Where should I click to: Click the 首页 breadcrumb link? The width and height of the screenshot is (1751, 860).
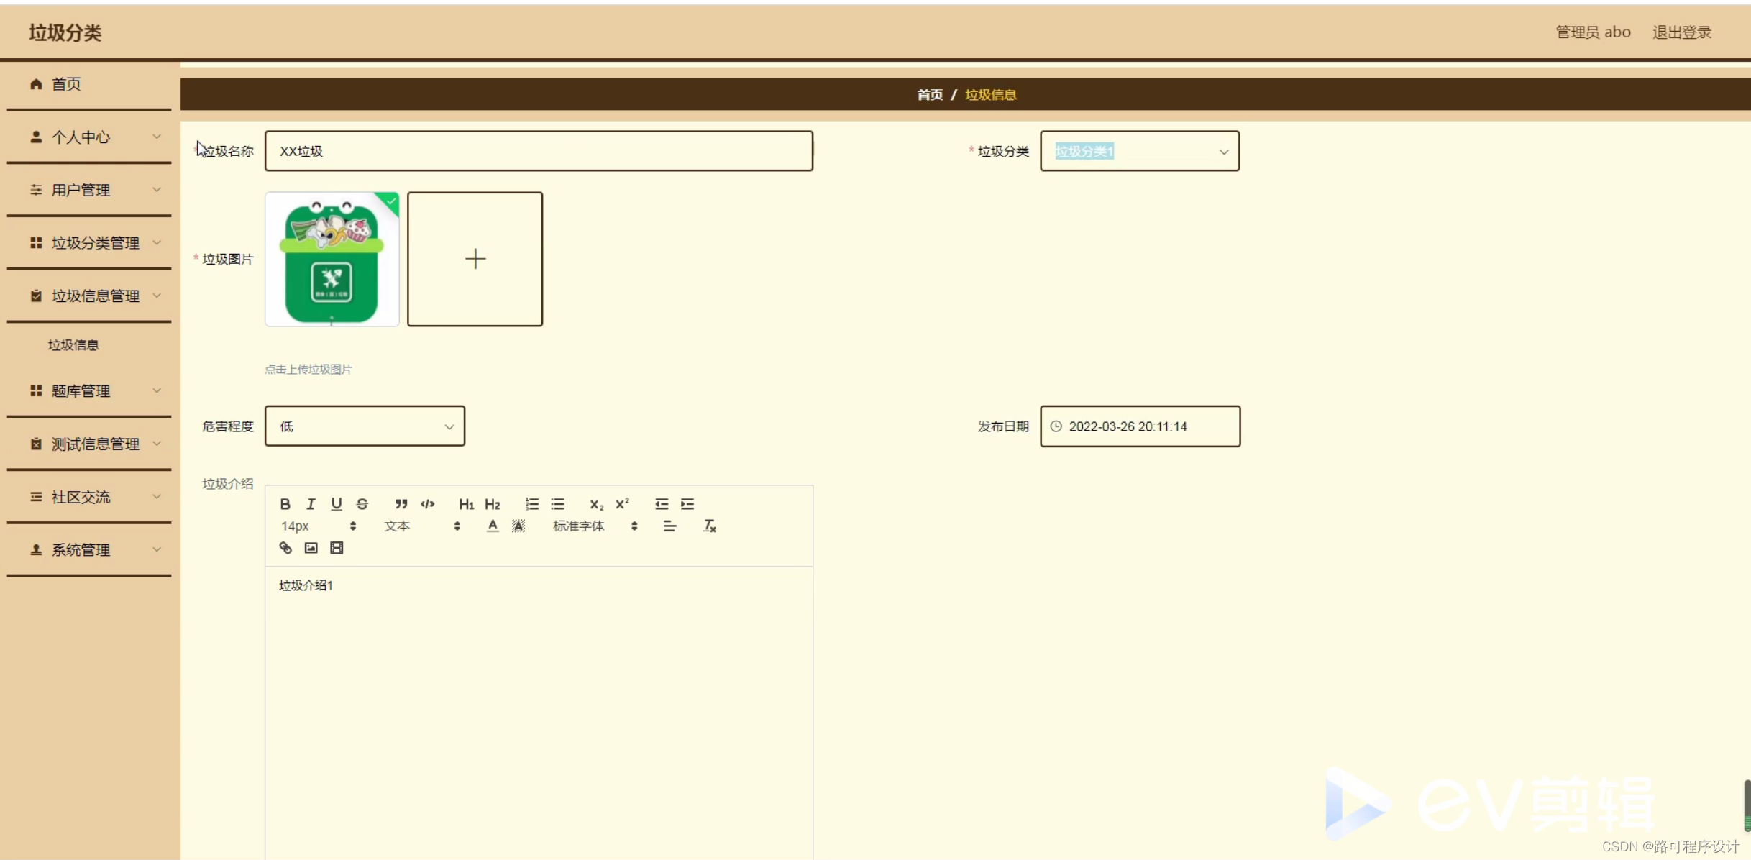(x=930, y=95)
